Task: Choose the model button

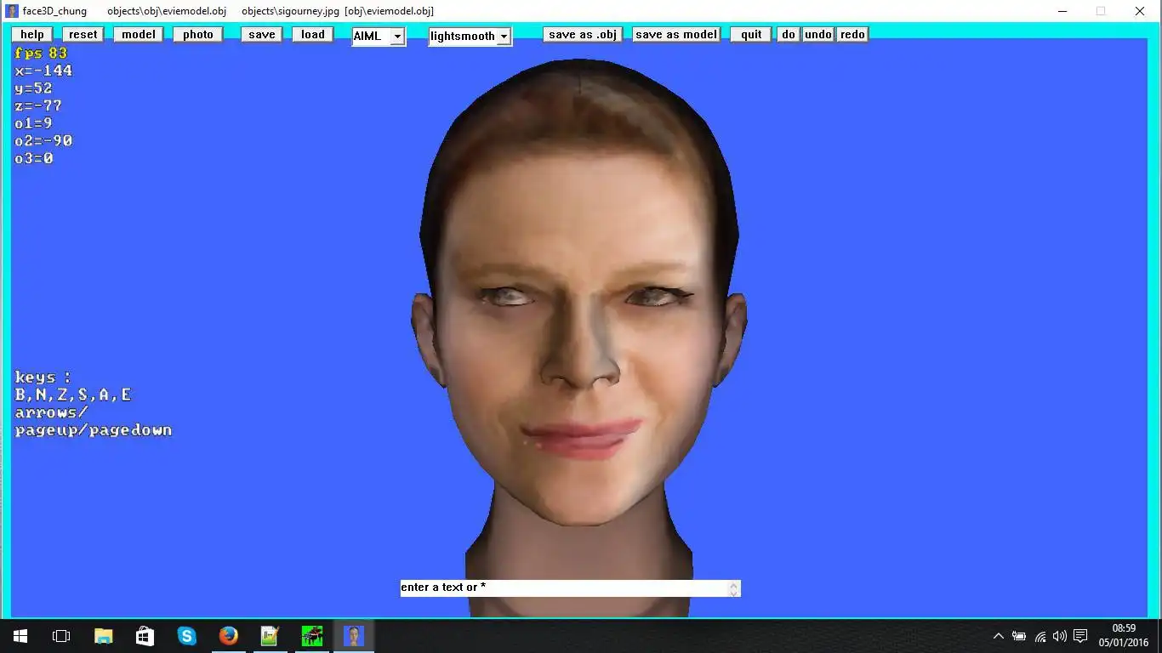Action: pyautogui.click(x=139, y=35)
